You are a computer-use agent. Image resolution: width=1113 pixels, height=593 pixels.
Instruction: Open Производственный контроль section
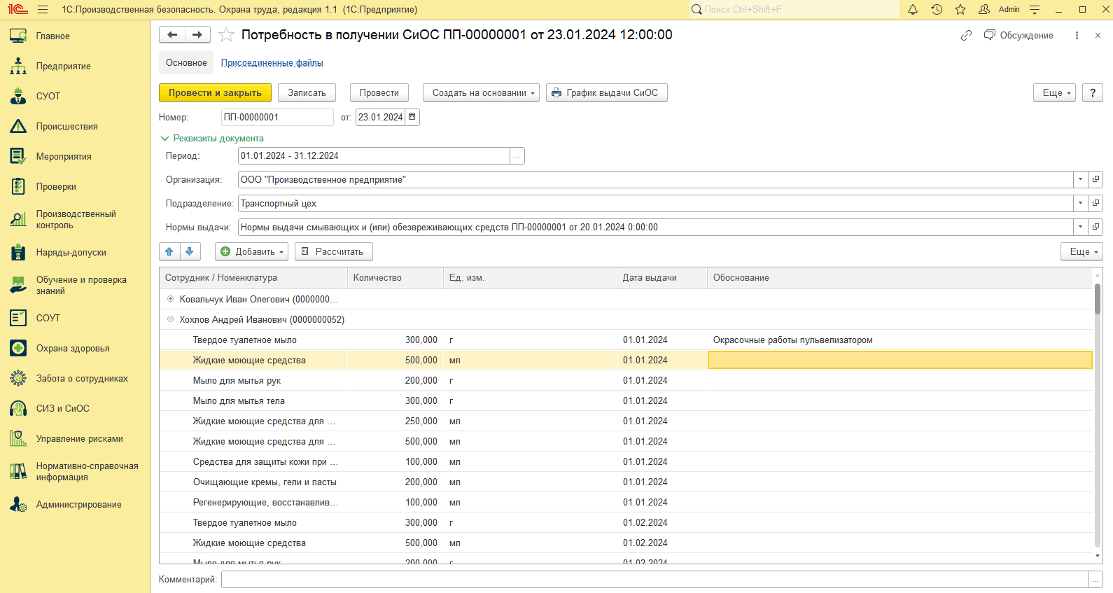pos(75,219)
